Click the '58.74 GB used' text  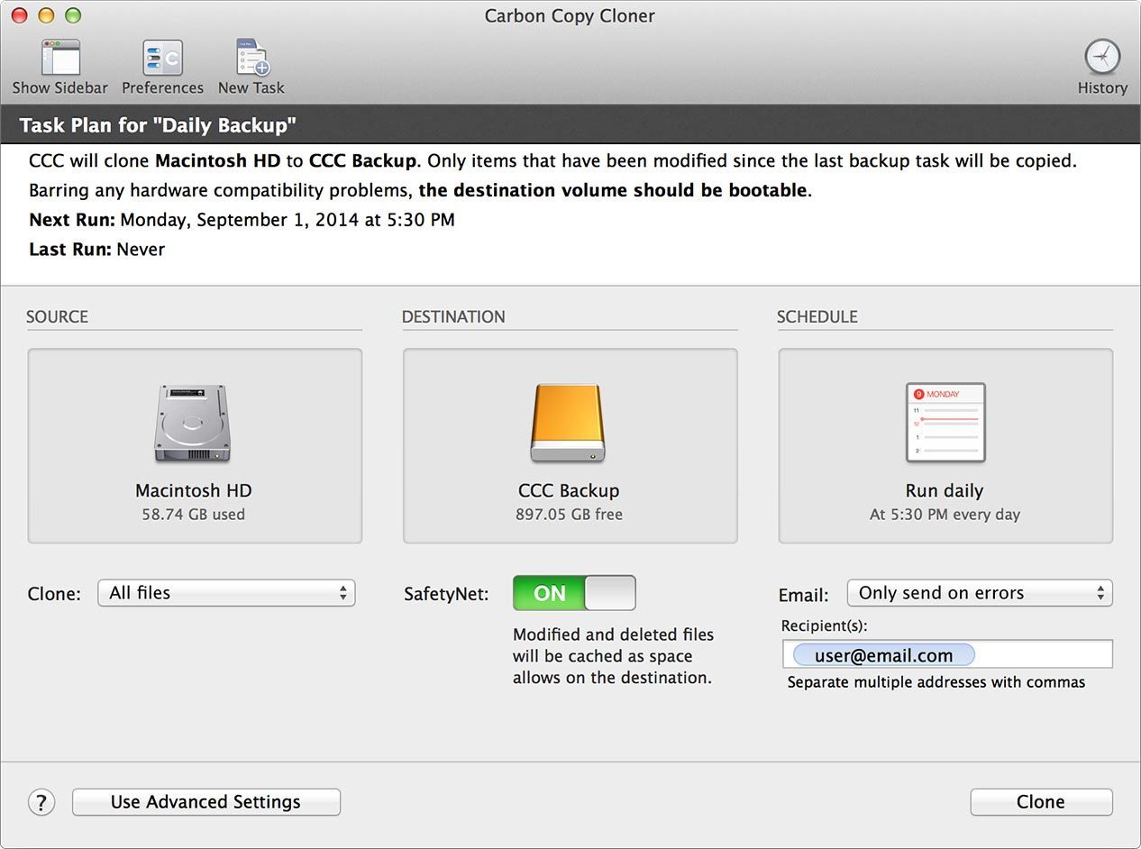click(194, 515)
